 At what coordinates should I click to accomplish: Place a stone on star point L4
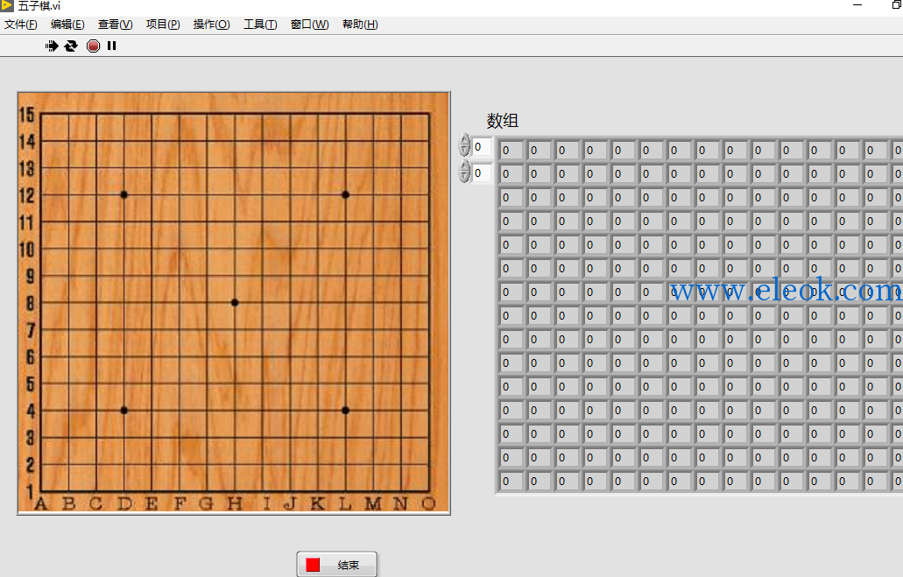point(346,411)
